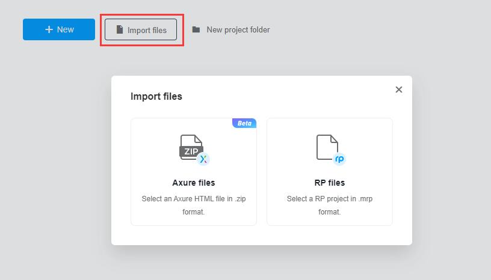Click the blue New button
This screenshot has height=280, width=491.
[x=59, y=29]
